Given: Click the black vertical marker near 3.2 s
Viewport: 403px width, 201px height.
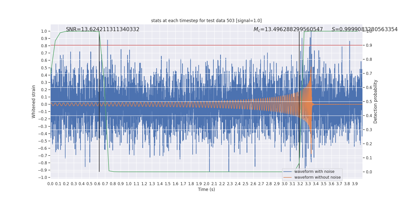Looking at the screenshot, I should pyautogui.click(x=299, y=100).
